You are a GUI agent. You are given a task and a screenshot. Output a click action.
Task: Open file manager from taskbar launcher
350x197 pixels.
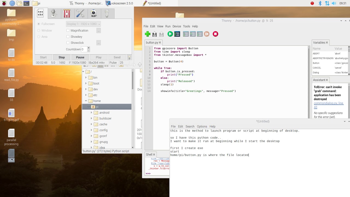click(19, 3)
